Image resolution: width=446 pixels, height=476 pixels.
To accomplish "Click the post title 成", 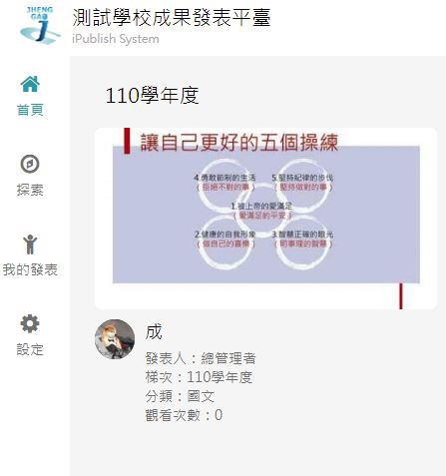I will (154, 331).
